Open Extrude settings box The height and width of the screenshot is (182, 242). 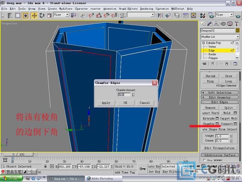(x=217, y=118)
